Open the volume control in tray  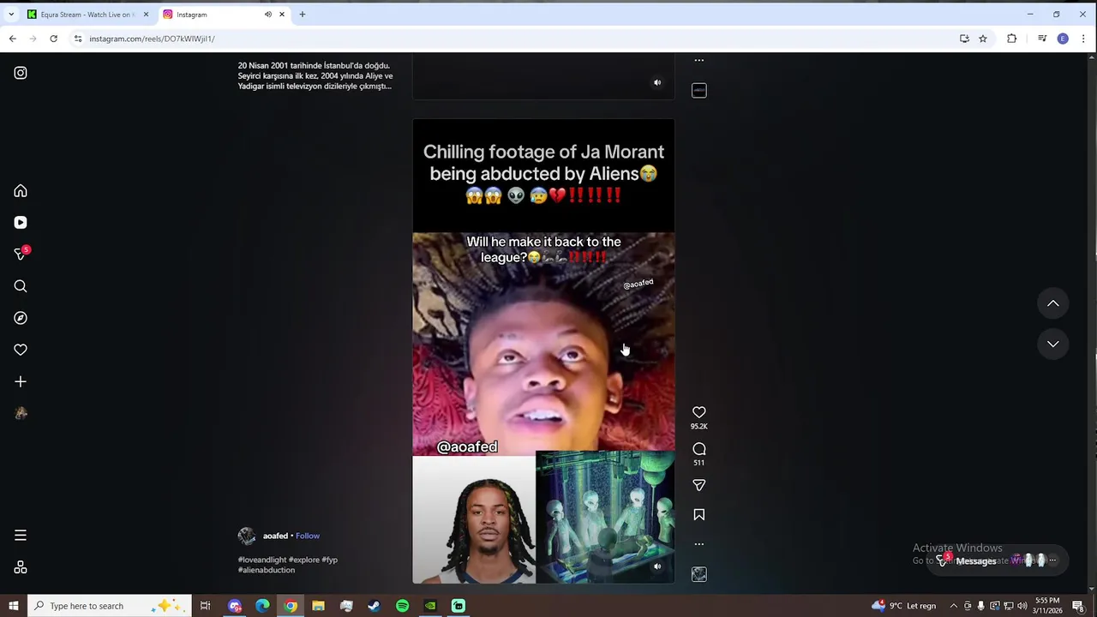pyautogui.click(x=1022, y=606)
